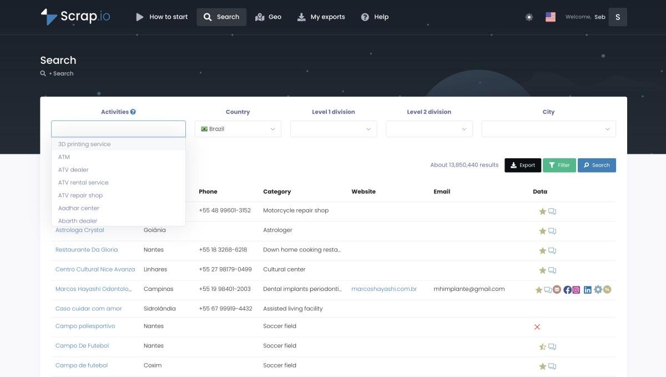Click inside the Activities search input
The width and height of the screenshot is (666, 377).
[x=118, y=129]
